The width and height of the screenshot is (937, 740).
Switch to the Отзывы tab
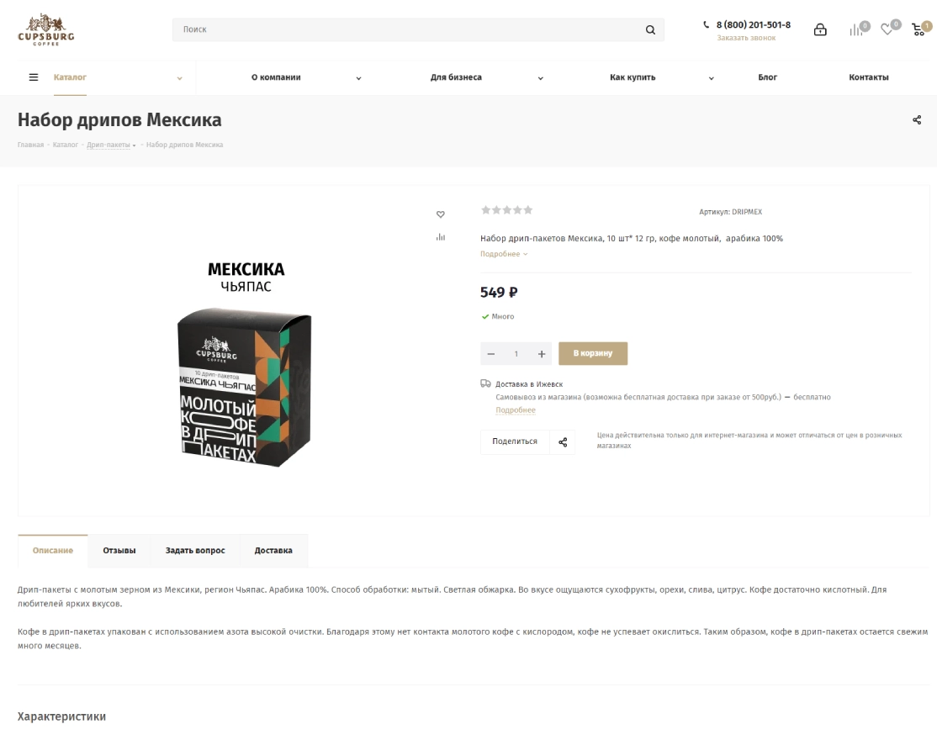point(119,551)
